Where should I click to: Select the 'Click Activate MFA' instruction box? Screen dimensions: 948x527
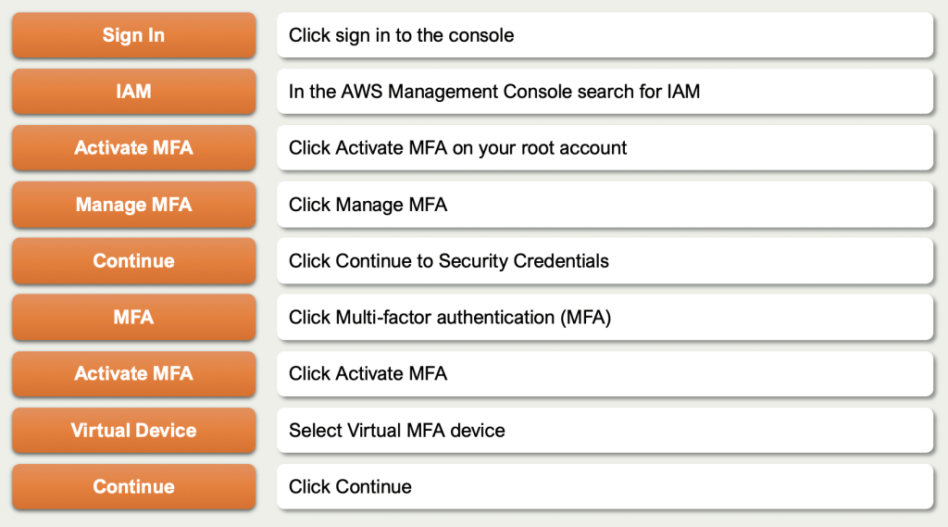tap(605, 374)
